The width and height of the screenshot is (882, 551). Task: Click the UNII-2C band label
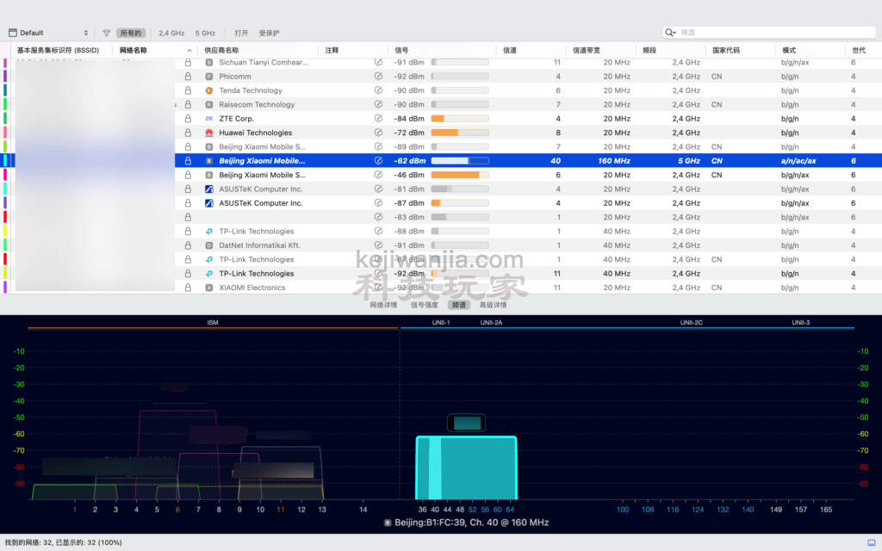(691, 323)
